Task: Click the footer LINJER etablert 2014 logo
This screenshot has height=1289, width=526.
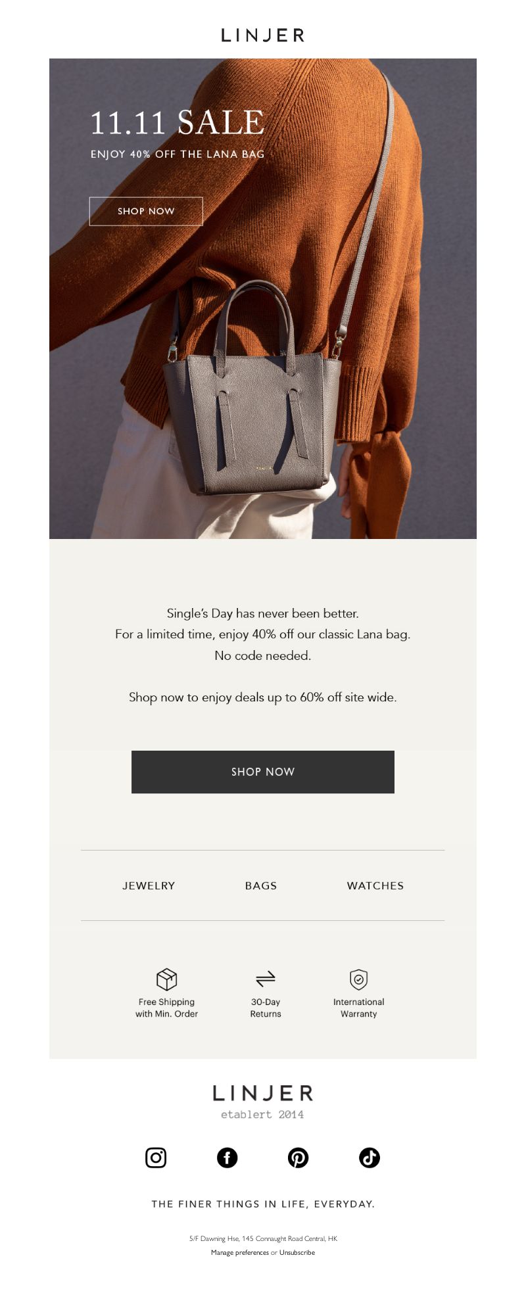Action: 263,1102
